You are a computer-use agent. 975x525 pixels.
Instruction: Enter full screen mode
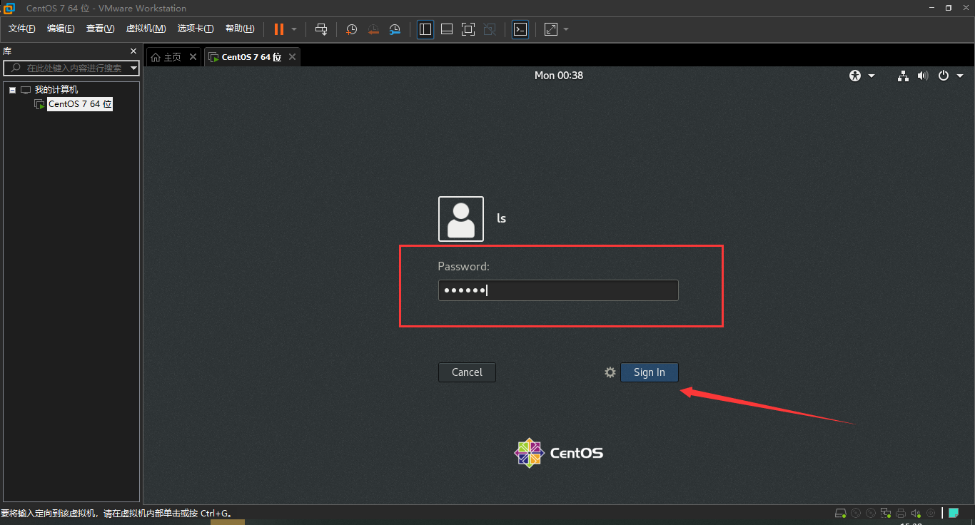(468, 29)
